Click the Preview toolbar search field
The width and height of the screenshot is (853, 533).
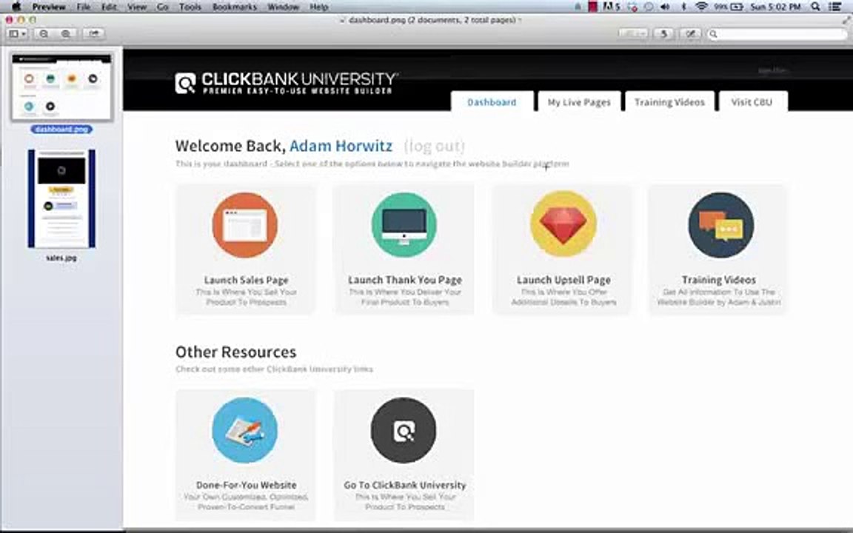pos(776,34)
